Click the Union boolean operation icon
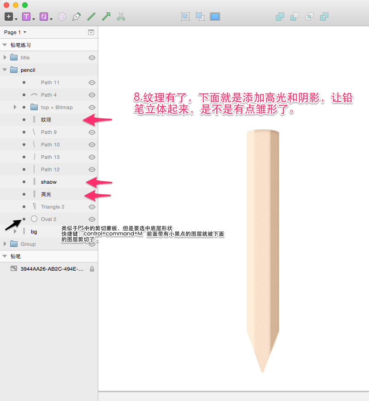 click(280, 17)
